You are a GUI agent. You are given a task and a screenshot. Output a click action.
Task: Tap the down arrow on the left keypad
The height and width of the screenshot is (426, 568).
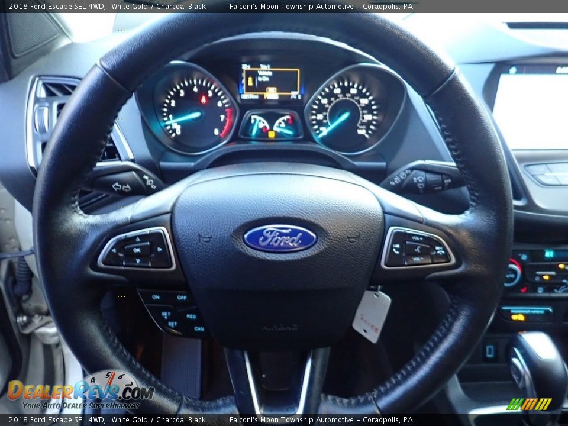[138, 261]
